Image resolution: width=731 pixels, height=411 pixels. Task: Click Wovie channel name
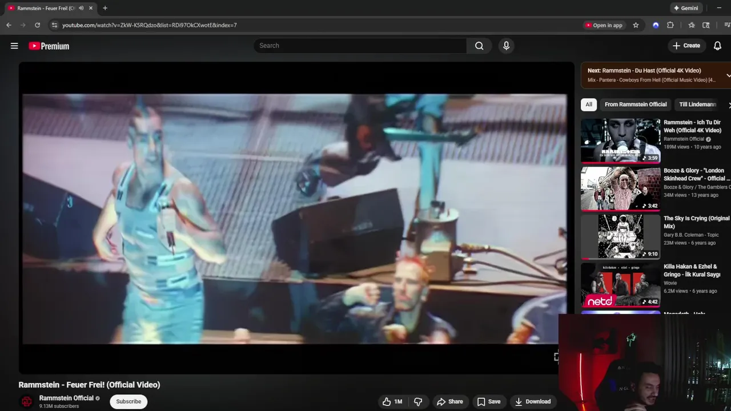point(670,283)
